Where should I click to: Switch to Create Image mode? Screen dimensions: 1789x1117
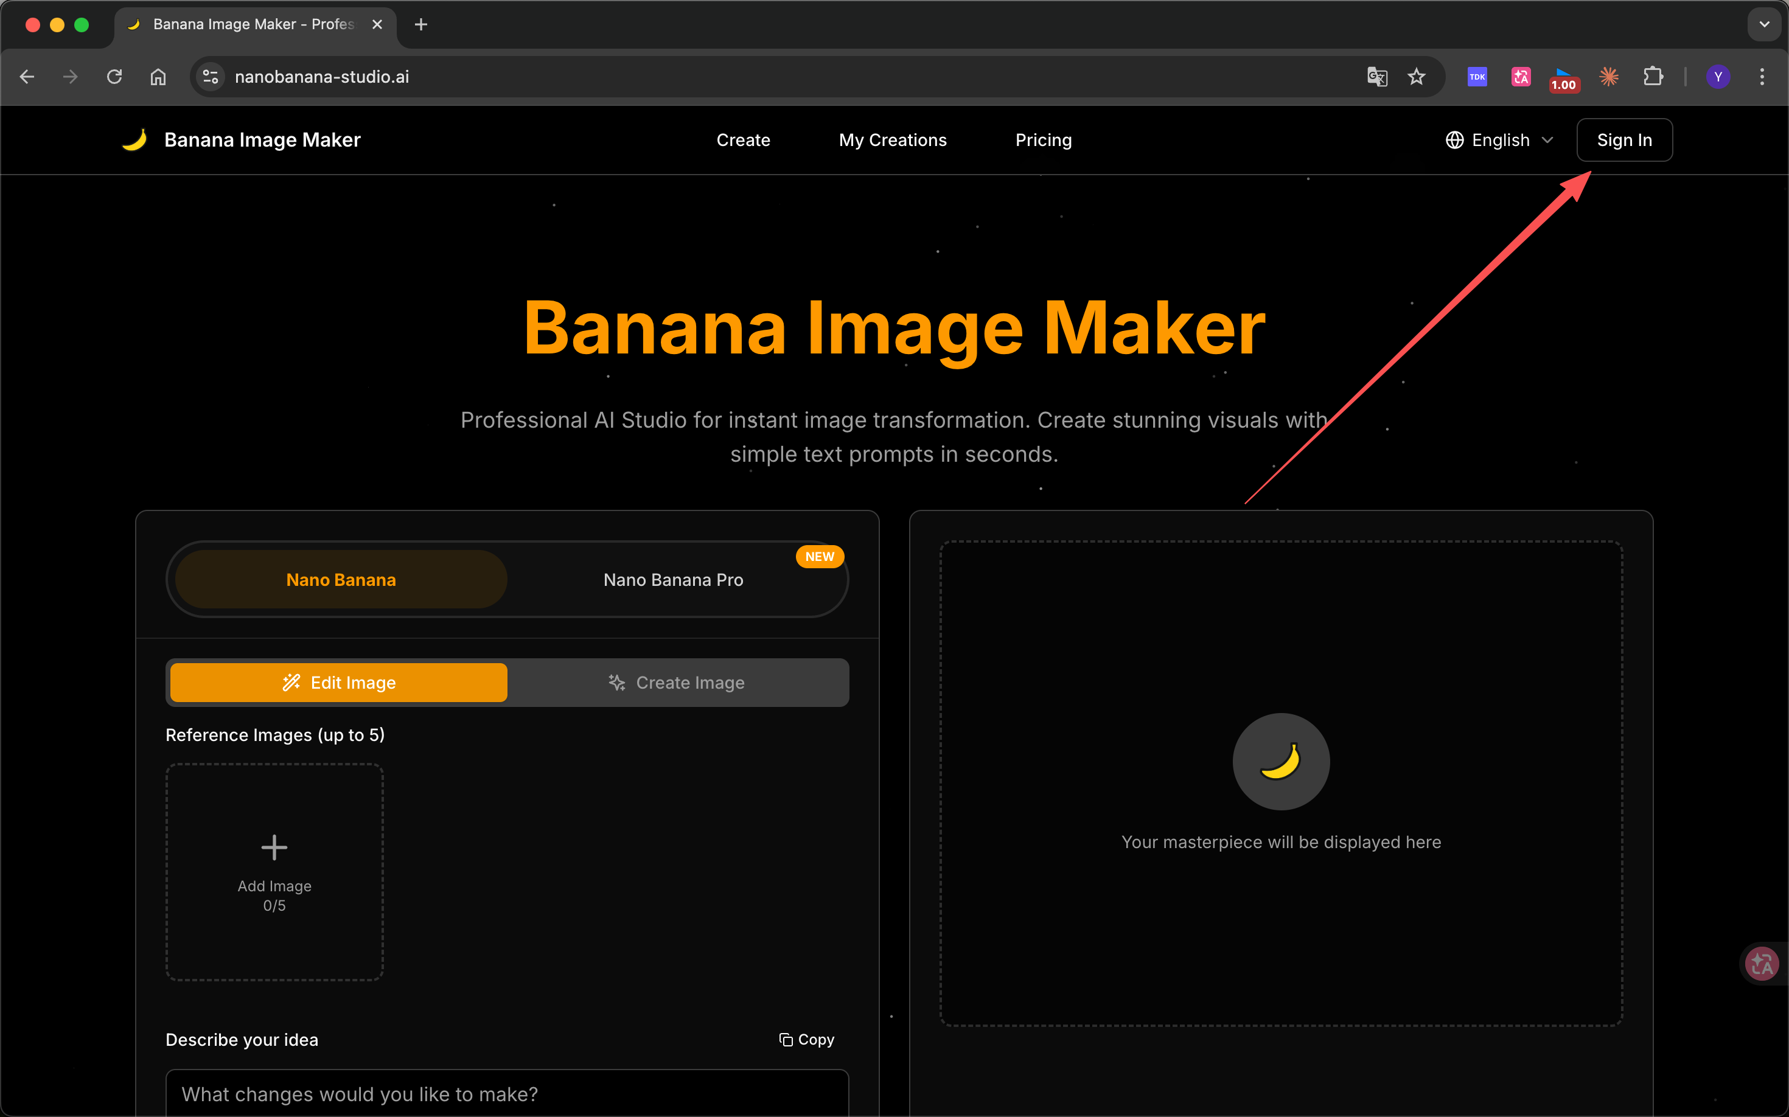676,683
